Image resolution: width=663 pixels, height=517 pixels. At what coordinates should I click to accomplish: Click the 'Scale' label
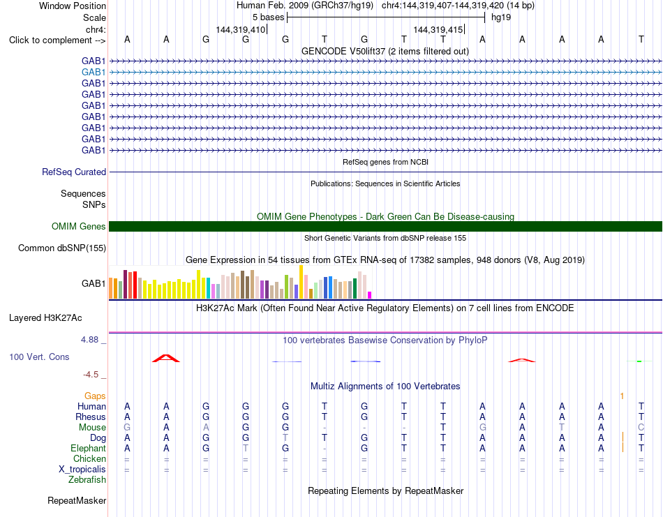click(94, 17)
